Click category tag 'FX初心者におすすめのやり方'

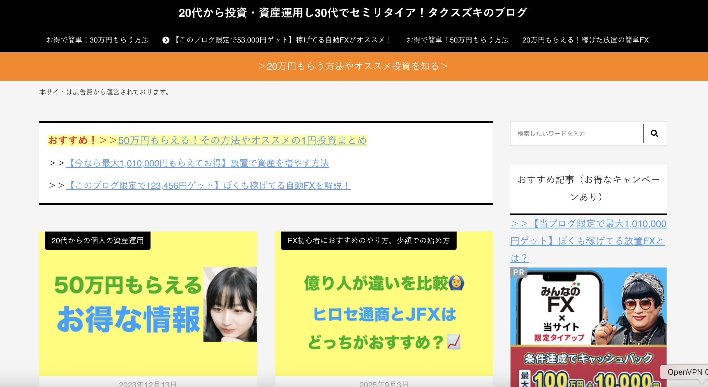pos(368,240)
